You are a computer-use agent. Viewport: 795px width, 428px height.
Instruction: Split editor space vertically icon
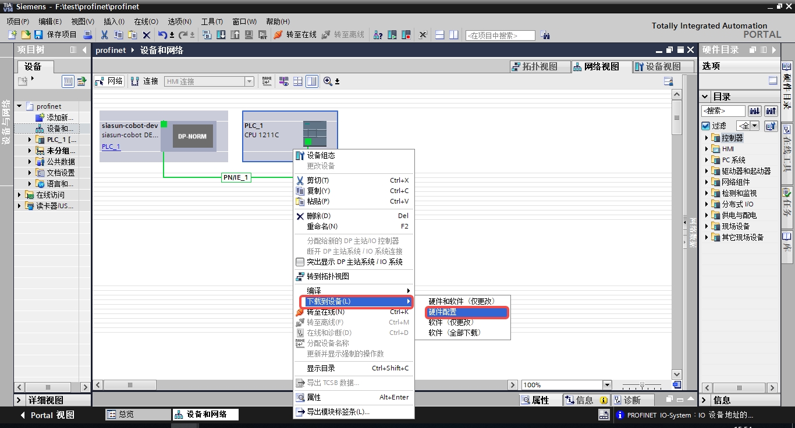click(453, 35)
